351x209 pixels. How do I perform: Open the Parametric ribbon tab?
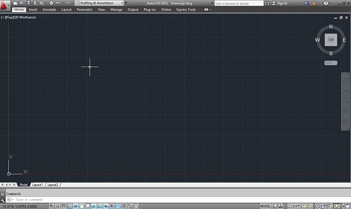pos(85,10)
